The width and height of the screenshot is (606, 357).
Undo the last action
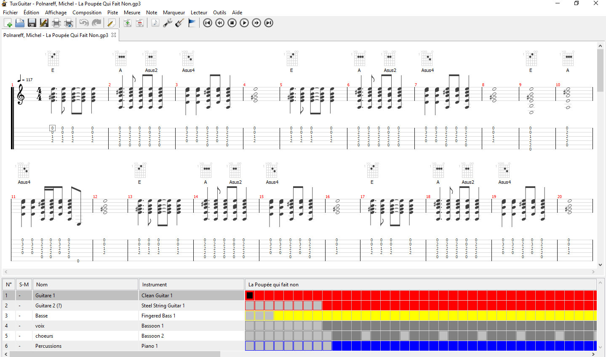coord(84,23)
